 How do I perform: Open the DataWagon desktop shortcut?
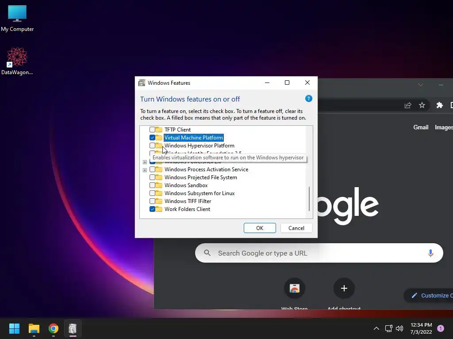pos(17,61)
